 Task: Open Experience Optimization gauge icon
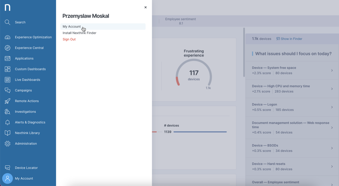tap(7, 37)
